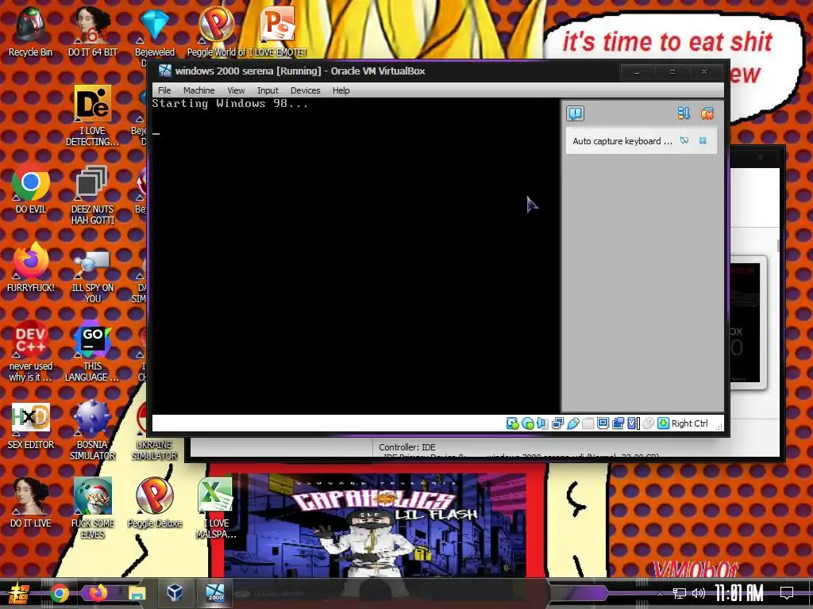Screen dimensions: 813x609
Task: Select the GoLand THIS LANGUAGE icon
Action: click(92, 351)
